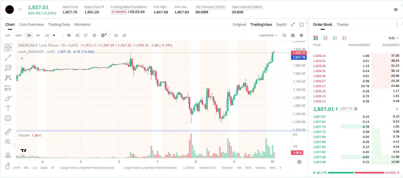The image size is (403, 178).
Task: Toggle the magnet snap mode
Action: point(8,155)
